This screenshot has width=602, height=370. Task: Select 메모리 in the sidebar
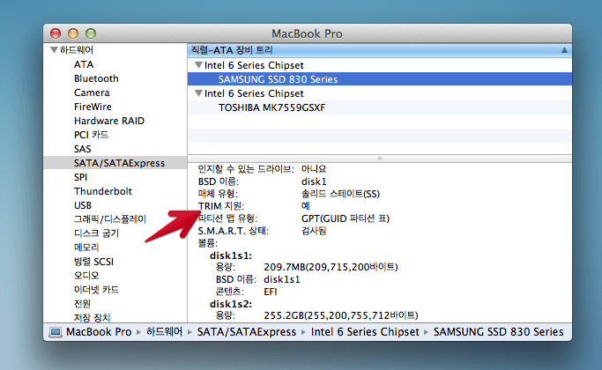(x=86, y=248)
